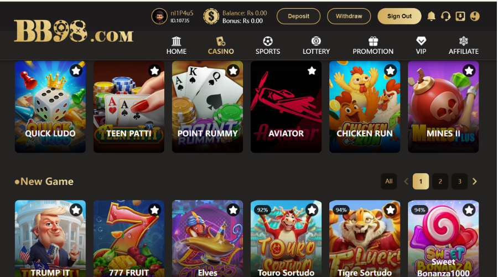
Task: Click the round icon right of download
Action: pos(475,16)
